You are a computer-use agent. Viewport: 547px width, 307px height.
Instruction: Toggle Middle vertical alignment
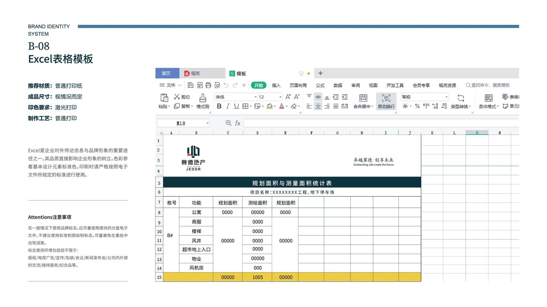(318, 97)
